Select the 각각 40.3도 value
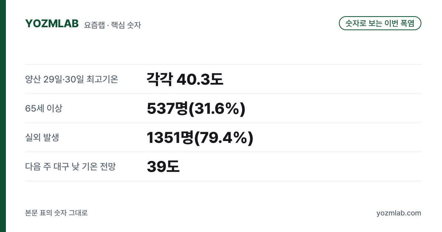 click(x=185, y=79)
